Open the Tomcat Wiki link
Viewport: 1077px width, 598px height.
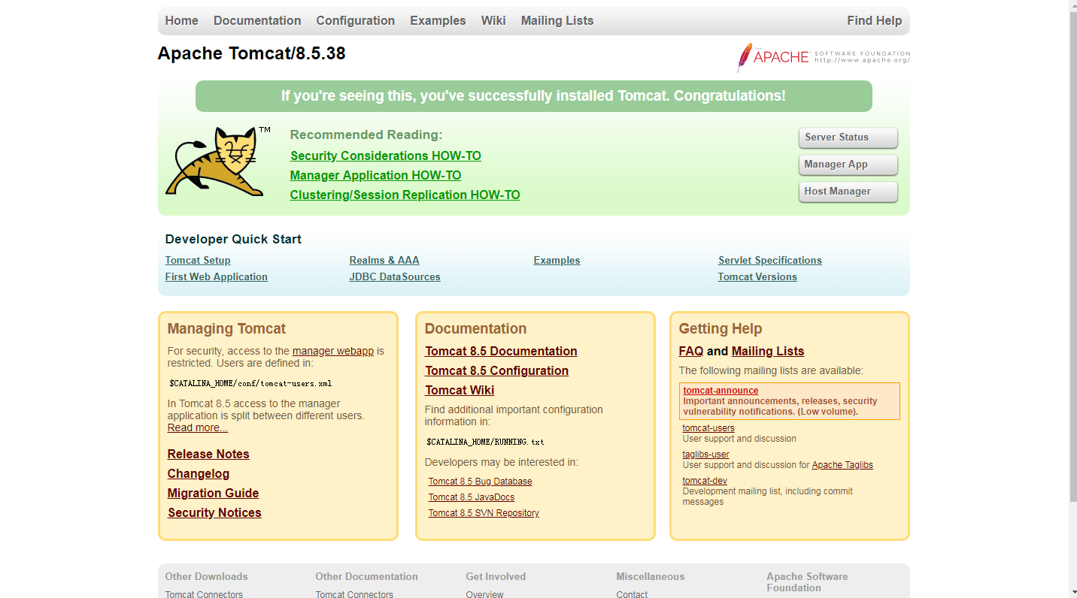(460, 391)
